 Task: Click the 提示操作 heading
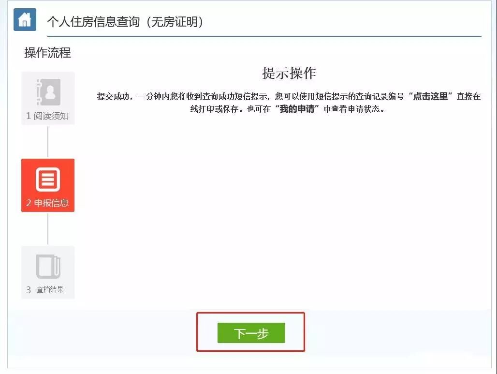click(x=289, y=73)
